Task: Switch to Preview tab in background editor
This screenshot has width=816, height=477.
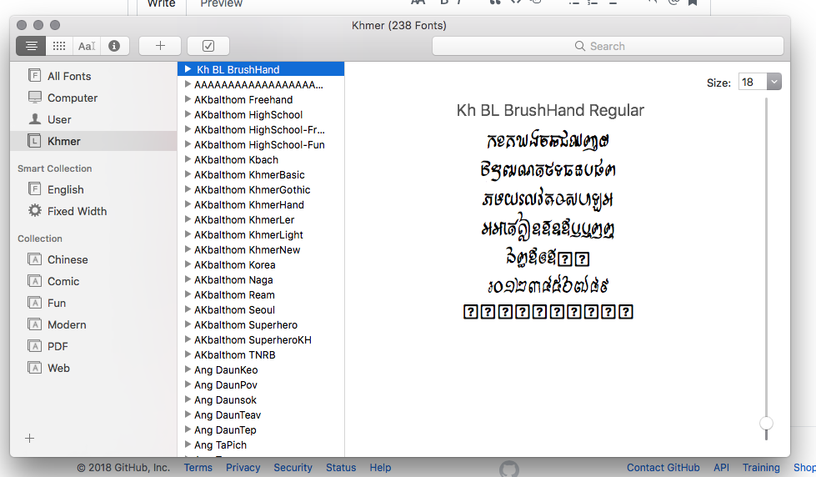Action: (x=221, y=3)
